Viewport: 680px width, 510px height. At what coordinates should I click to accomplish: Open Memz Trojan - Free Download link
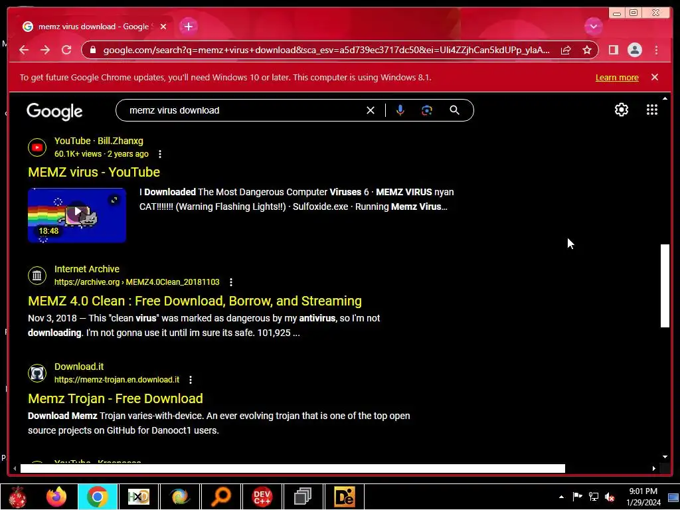point(116,398)
